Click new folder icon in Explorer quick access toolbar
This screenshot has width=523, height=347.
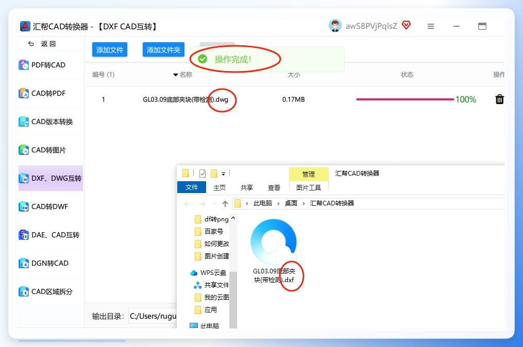point(214,173)
